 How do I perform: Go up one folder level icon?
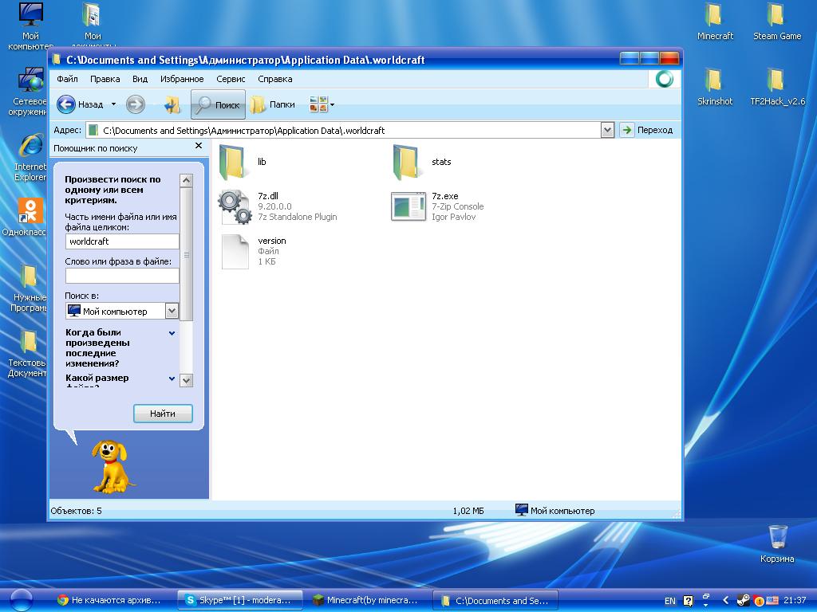172,104
